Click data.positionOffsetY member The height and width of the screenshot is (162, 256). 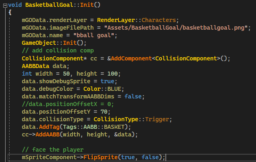(56, 112)
